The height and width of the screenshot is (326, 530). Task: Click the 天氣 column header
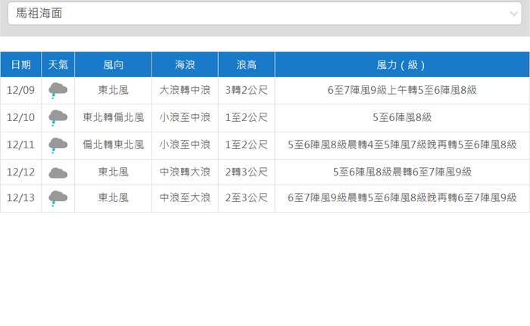coord(58,65)
